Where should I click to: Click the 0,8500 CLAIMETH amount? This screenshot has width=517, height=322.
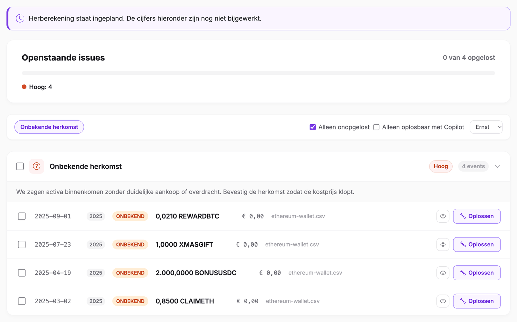(x=185, y=301)
